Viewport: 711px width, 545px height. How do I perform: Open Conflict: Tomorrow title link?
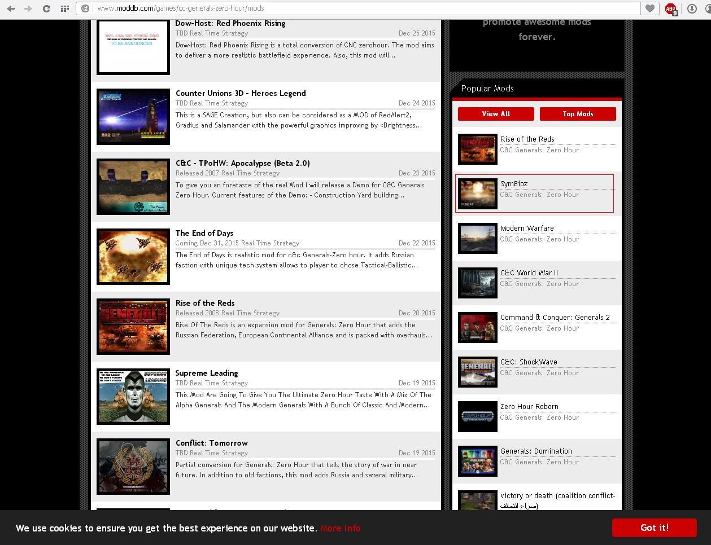212,443
